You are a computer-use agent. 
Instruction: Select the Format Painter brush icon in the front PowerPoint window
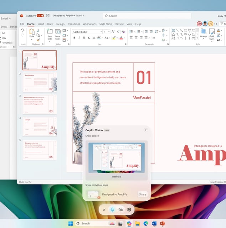pyautogui.click(x=38, y=40)
